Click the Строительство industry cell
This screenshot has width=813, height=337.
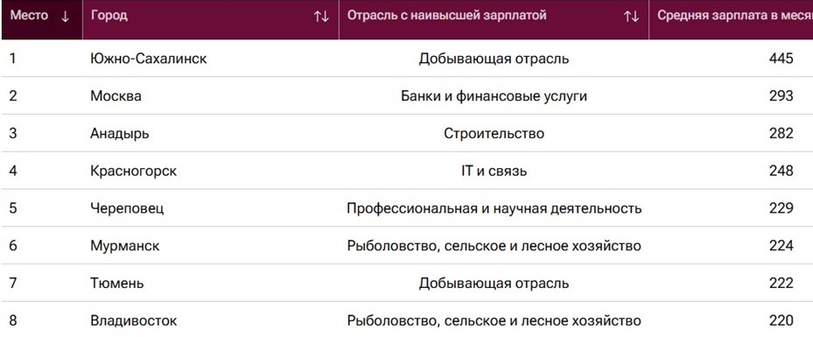(494, 134)
